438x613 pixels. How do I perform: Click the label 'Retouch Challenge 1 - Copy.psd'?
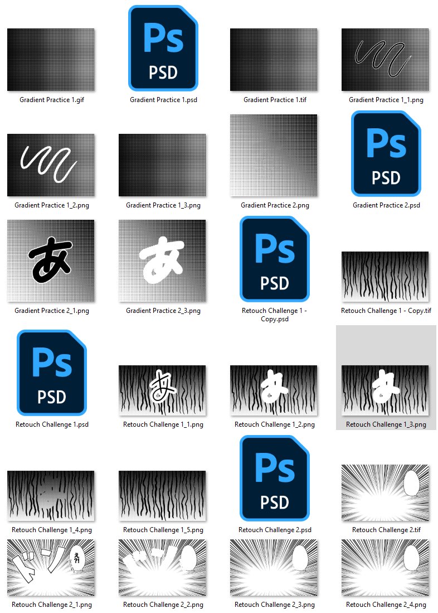275,315
